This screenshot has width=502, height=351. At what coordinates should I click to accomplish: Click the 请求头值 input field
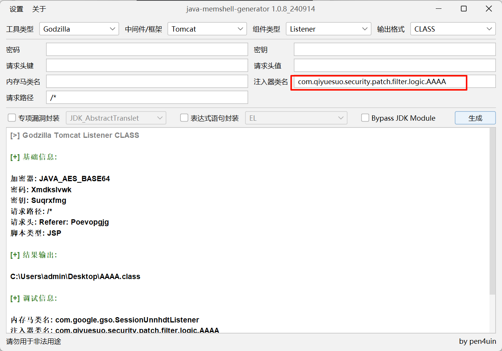[394, 65]
